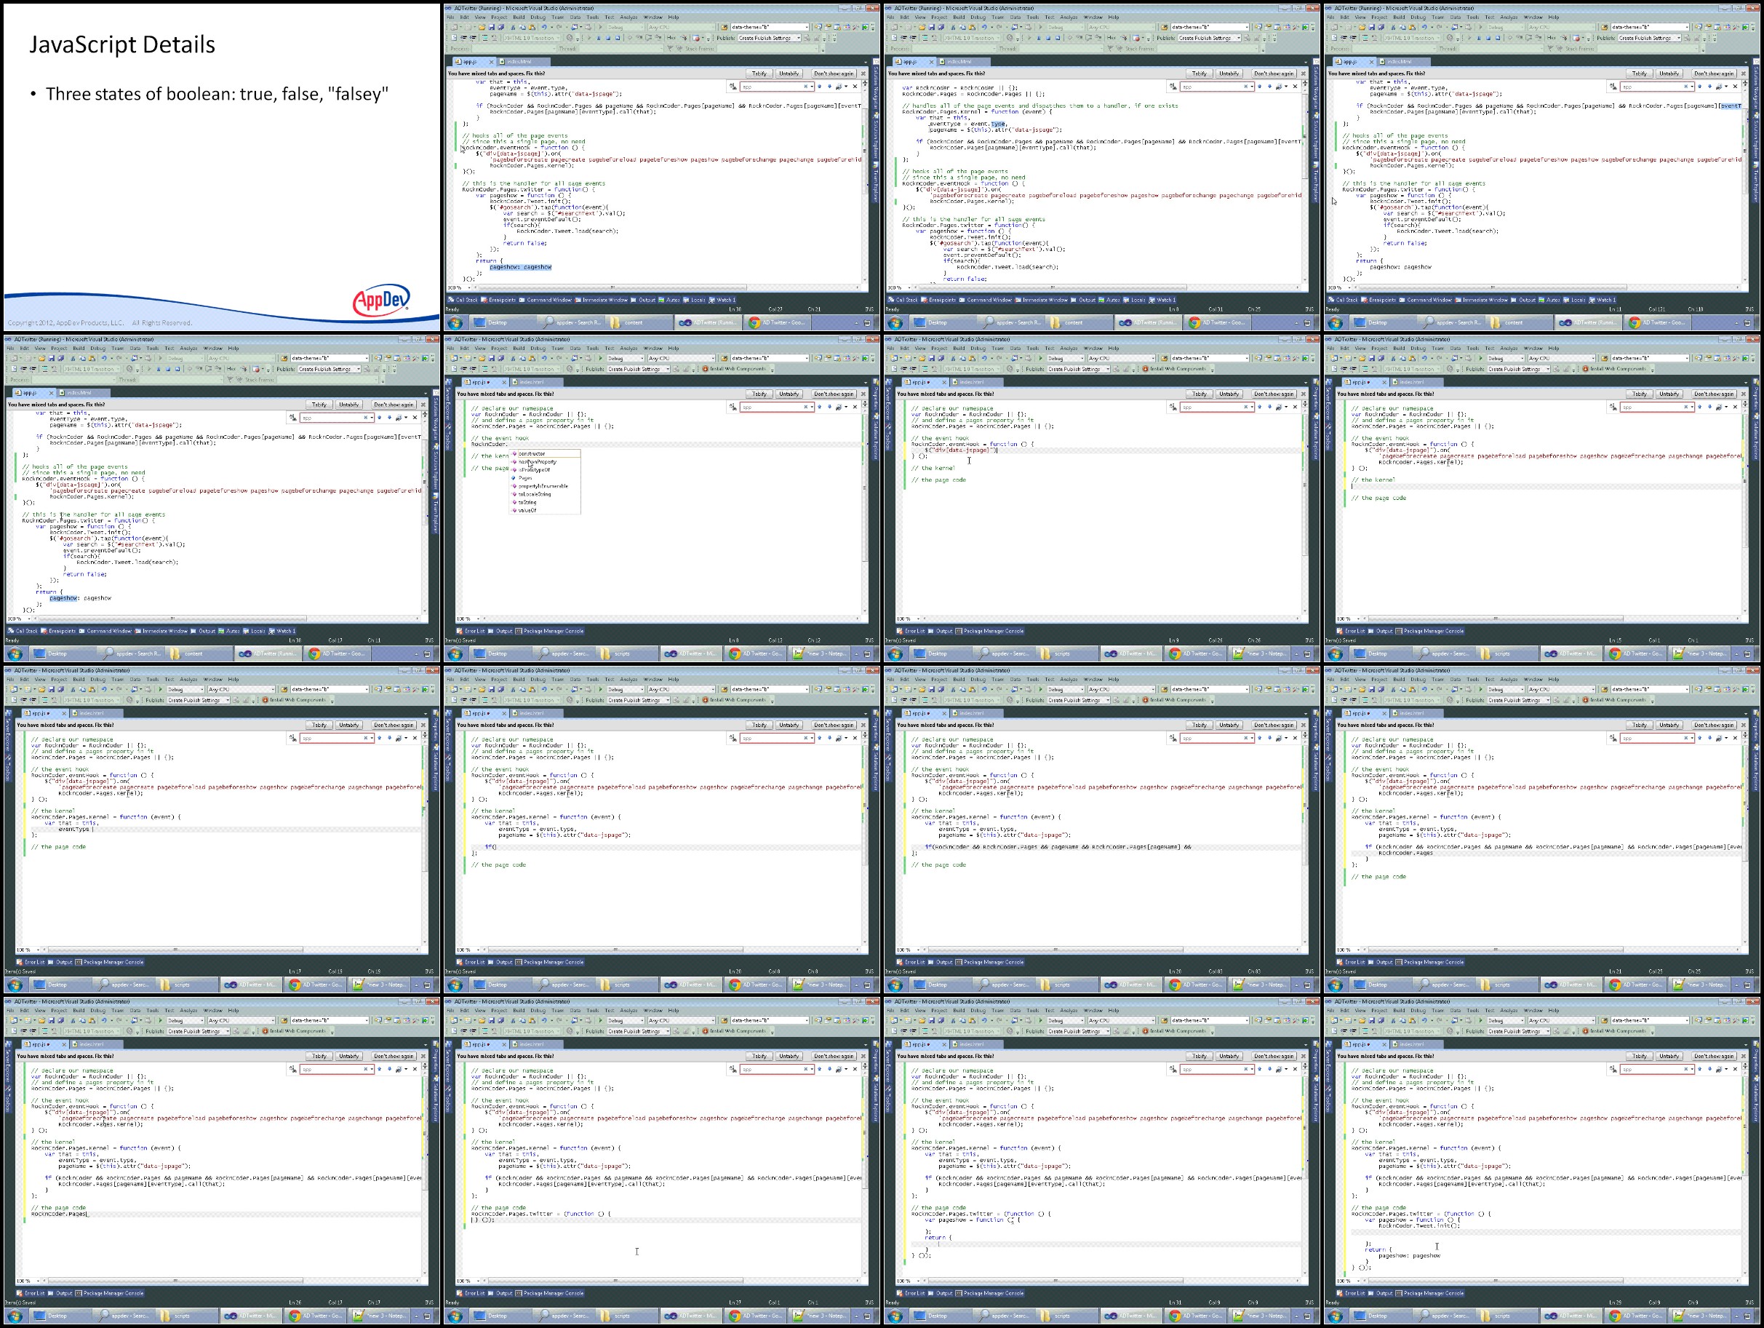Click the Open File icon in the Ln 29 frame
The height and width of the screenshot is (1328, 1764).
pyautogui.click(x=1363, y=1021)
